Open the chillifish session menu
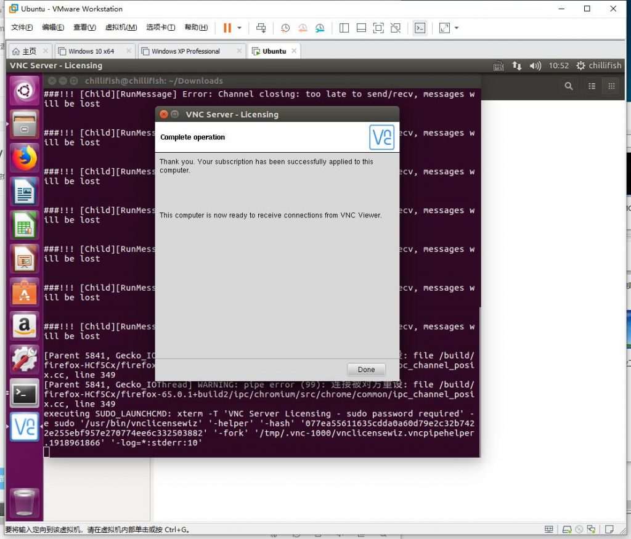The height and width of the screenshot is (539, 631). [x=599, y=65]
